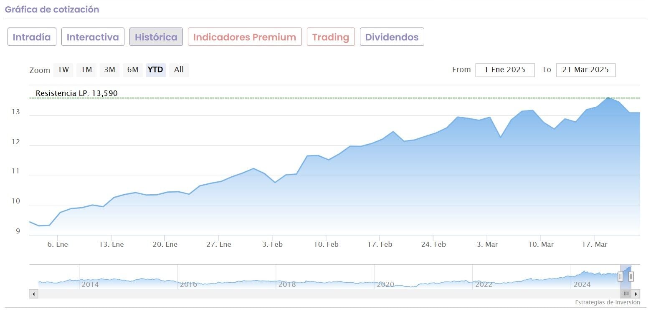Select the Histórica tab

point(156,37)
